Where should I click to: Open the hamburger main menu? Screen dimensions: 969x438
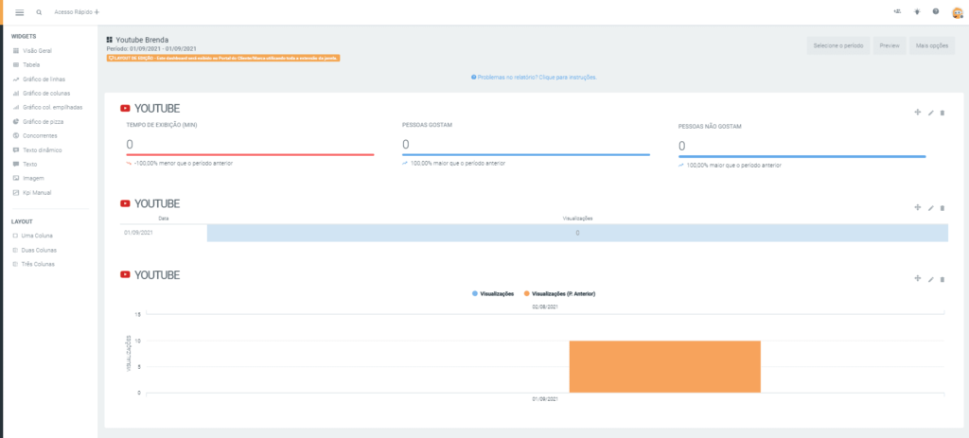point(19,12)
